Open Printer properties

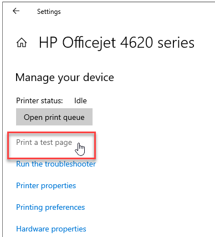pyautogui.click(x=46, y=186)
